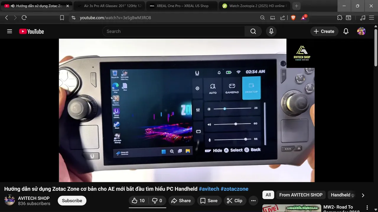
Task: Clip the video
Action: click(235, 201)
